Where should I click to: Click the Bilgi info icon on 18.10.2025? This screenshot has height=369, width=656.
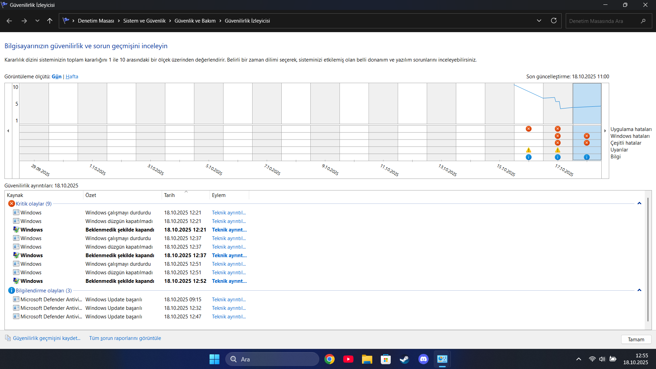point(587,157)
